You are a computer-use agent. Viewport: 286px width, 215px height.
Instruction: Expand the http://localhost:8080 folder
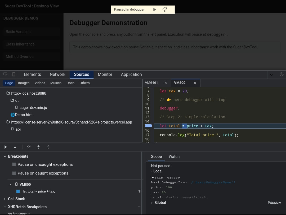(x=26, y=93)
